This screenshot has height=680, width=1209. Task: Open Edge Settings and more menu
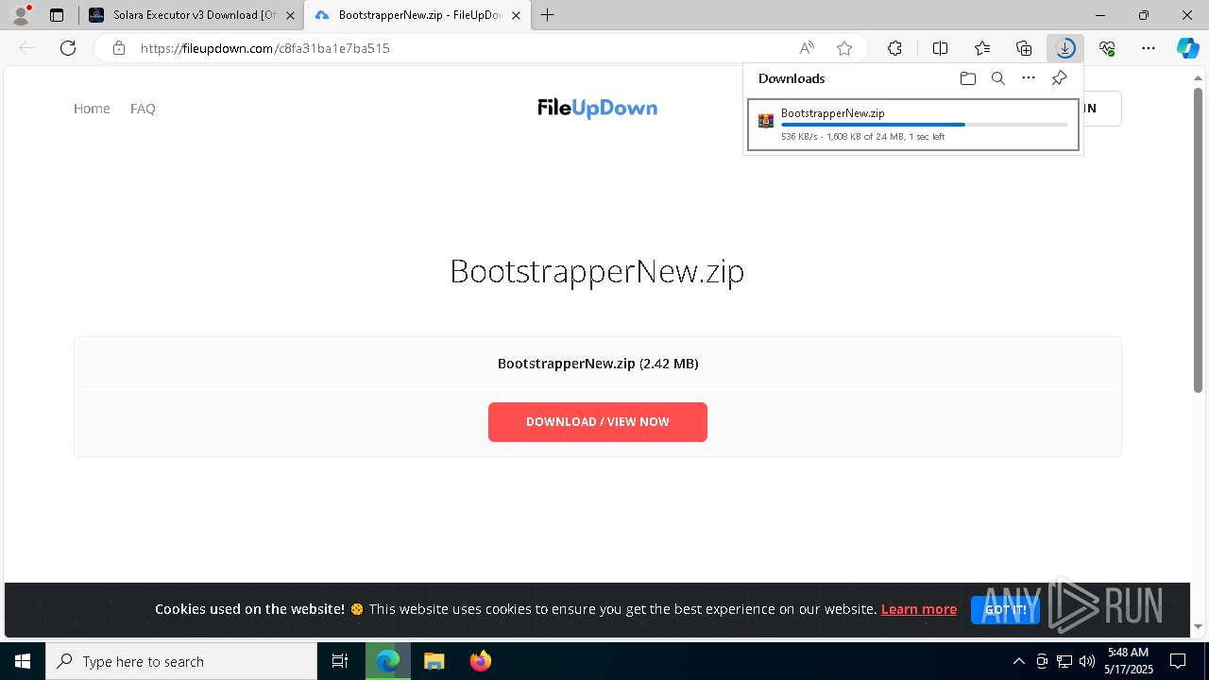pyautogui.click(x=1149, y=48)
